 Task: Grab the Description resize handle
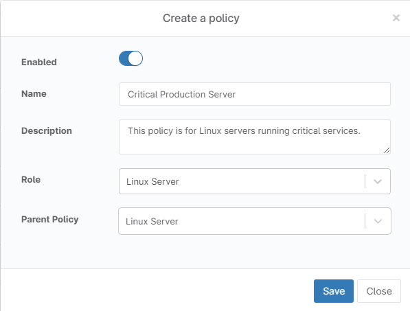coord(387,150)
